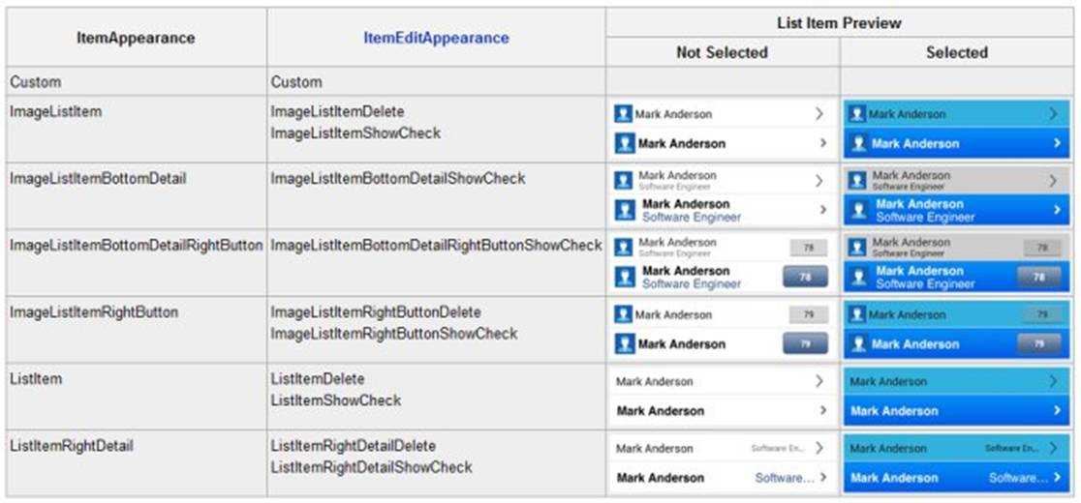Click avatar icon in bold not-selected ImageListItem preview
Image resolution: width=1081 pixels, height=503 pixels.
coord(625,143)
